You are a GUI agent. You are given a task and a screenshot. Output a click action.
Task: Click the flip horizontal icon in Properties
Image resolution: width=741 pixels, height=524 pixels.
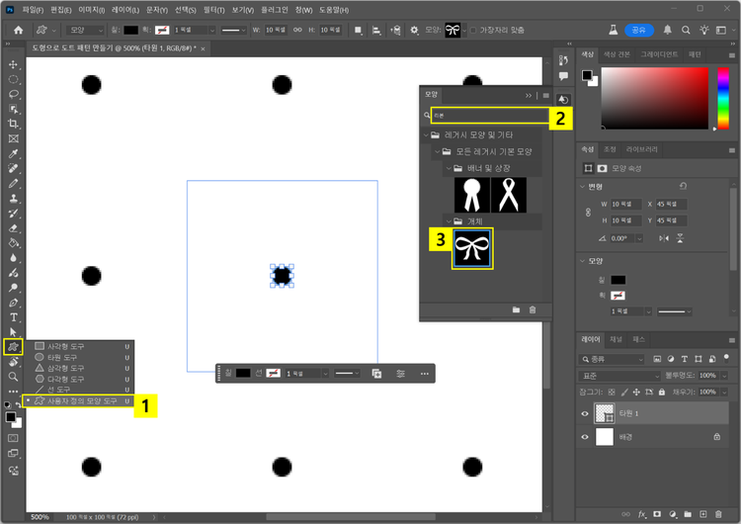pos(663,238)
